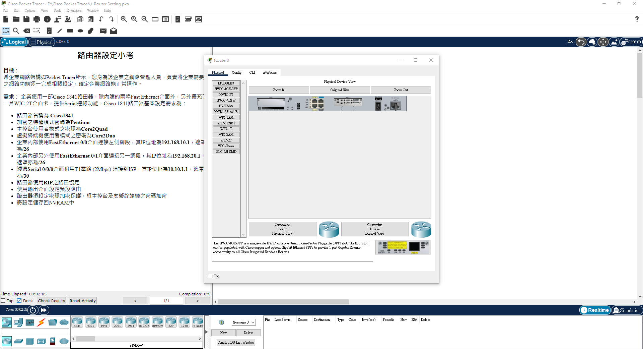Screen dimensions: 643x349
Task: Create a new file from the toolbar
Action: 6,19
